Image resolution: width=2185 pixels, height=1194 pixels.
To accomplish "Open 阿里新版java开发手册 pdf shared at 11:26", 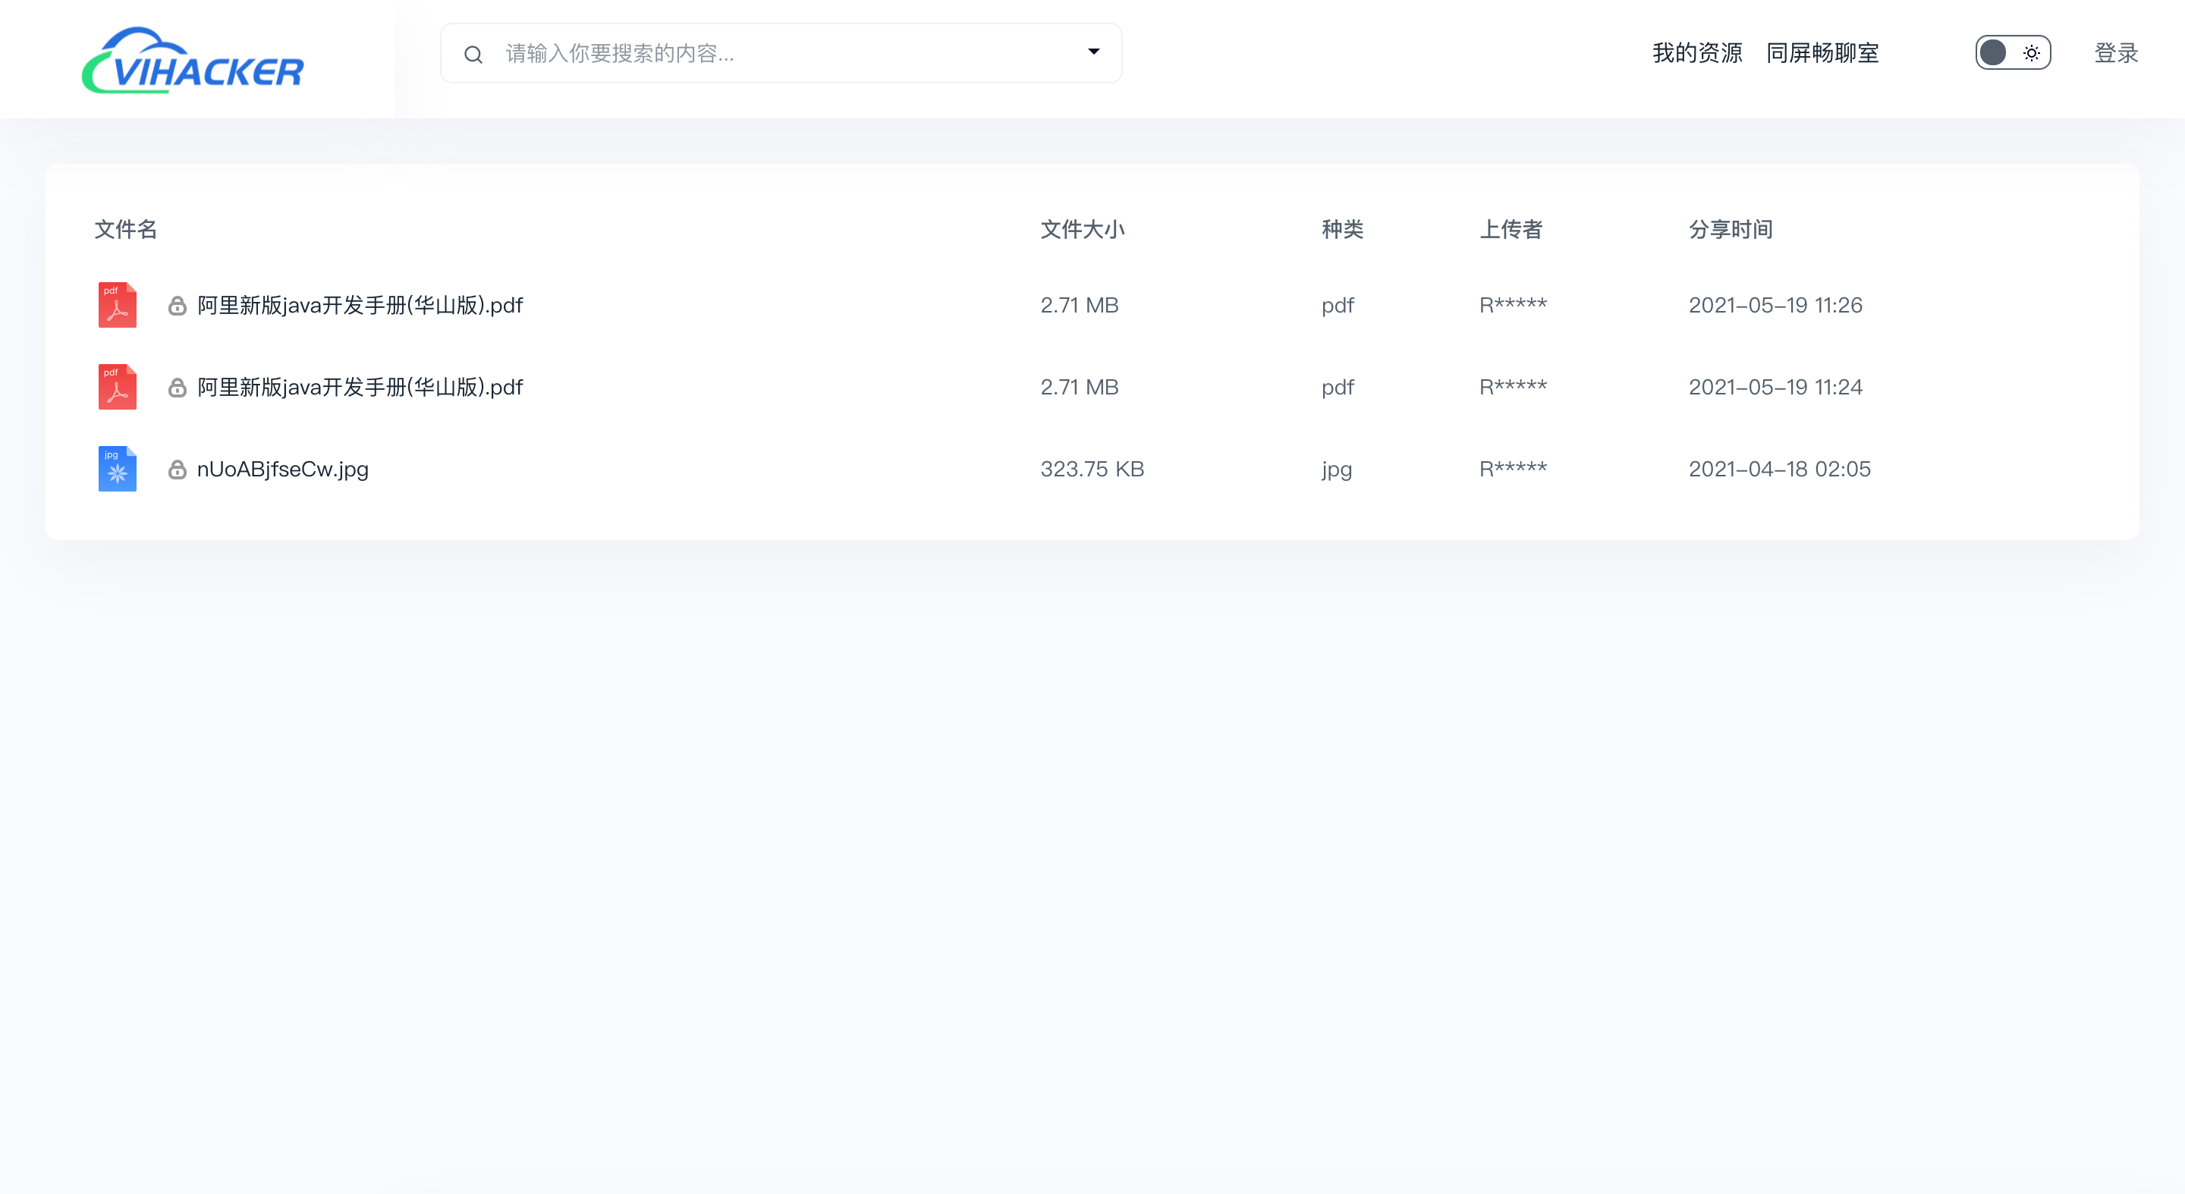I will [x=360, y=305].
